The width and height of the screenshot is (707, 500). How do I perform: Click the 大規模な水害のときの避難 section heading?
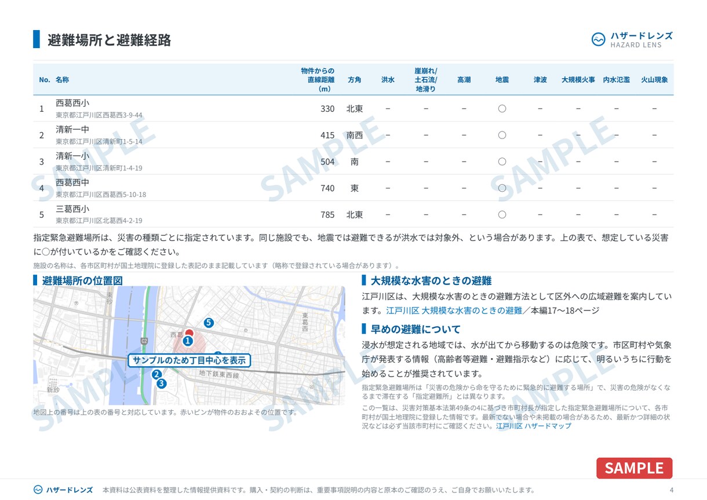coord(431,281)
